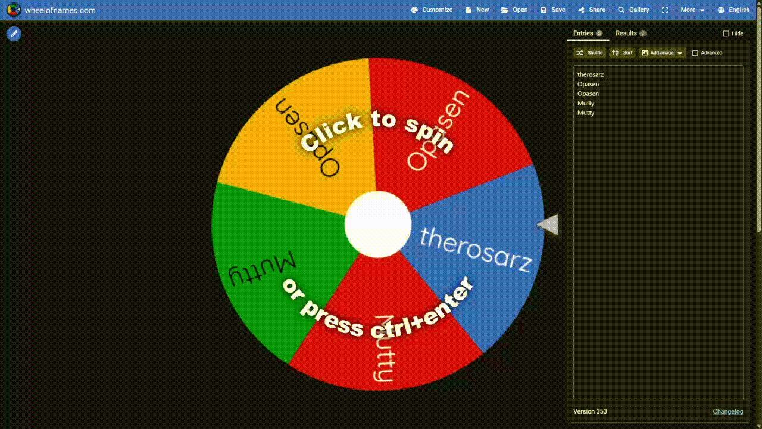The image size is (762, 429).
Task: Open the Gallery from the toolbar
Action: click(633, 10)
